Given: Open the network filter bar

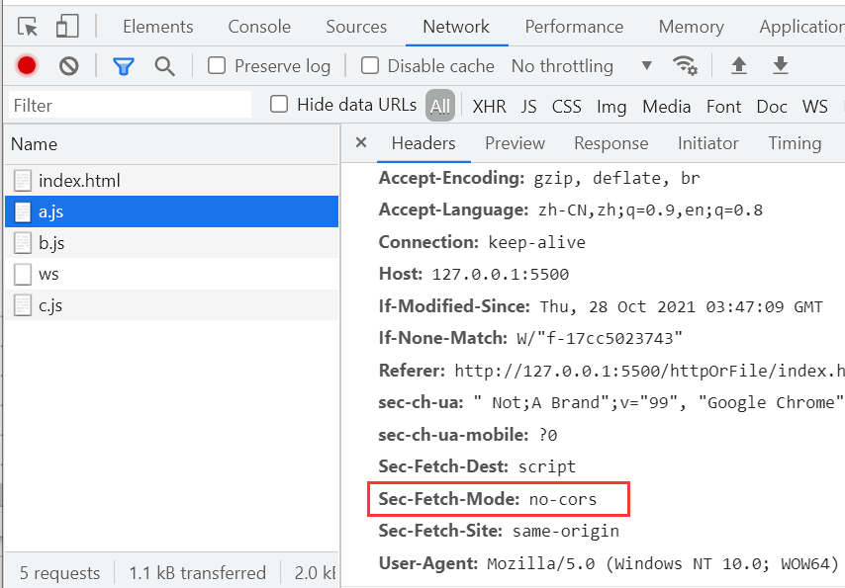Looking at the screenshot, I should point(123,65).
